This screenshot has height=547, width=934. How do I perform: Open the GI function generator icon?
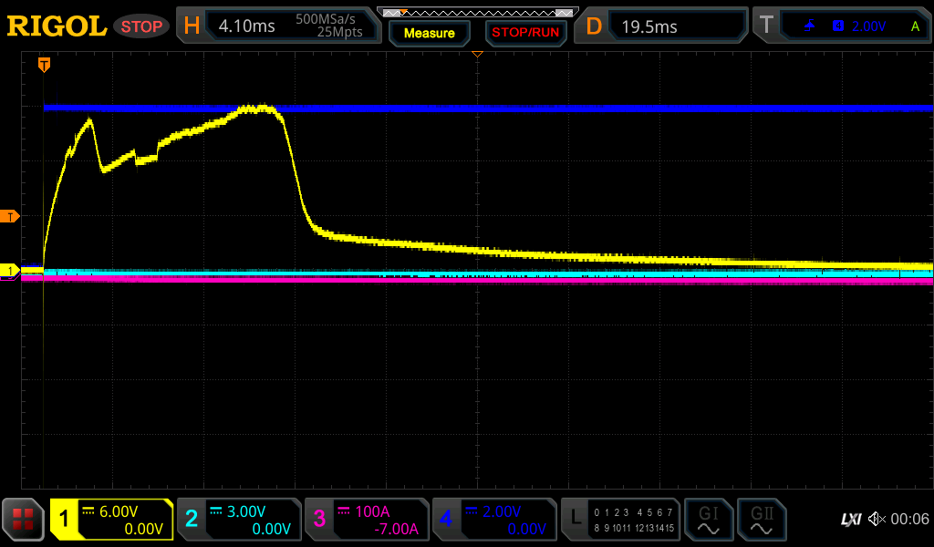point(708,520)
